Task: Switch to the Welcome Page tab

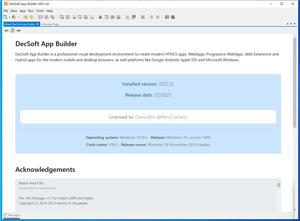Action: coord(49,25)
